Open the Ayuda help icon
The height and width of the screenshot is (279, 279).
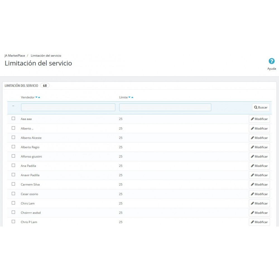coord(271,61)
